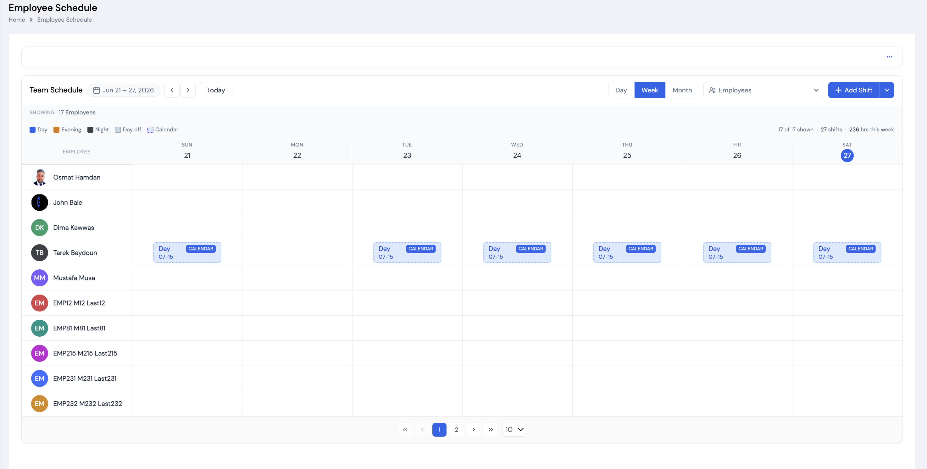Open the page size 10 dropdown
Image resolution: width=927 pixels, height=469 pixels.
pyautogui.click(x=514, y=429)
